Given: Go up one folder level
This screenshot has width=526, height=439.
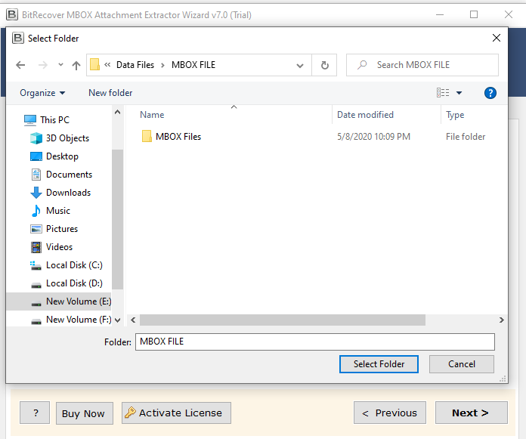Looking at the screenshot, I should coord(76,65).
